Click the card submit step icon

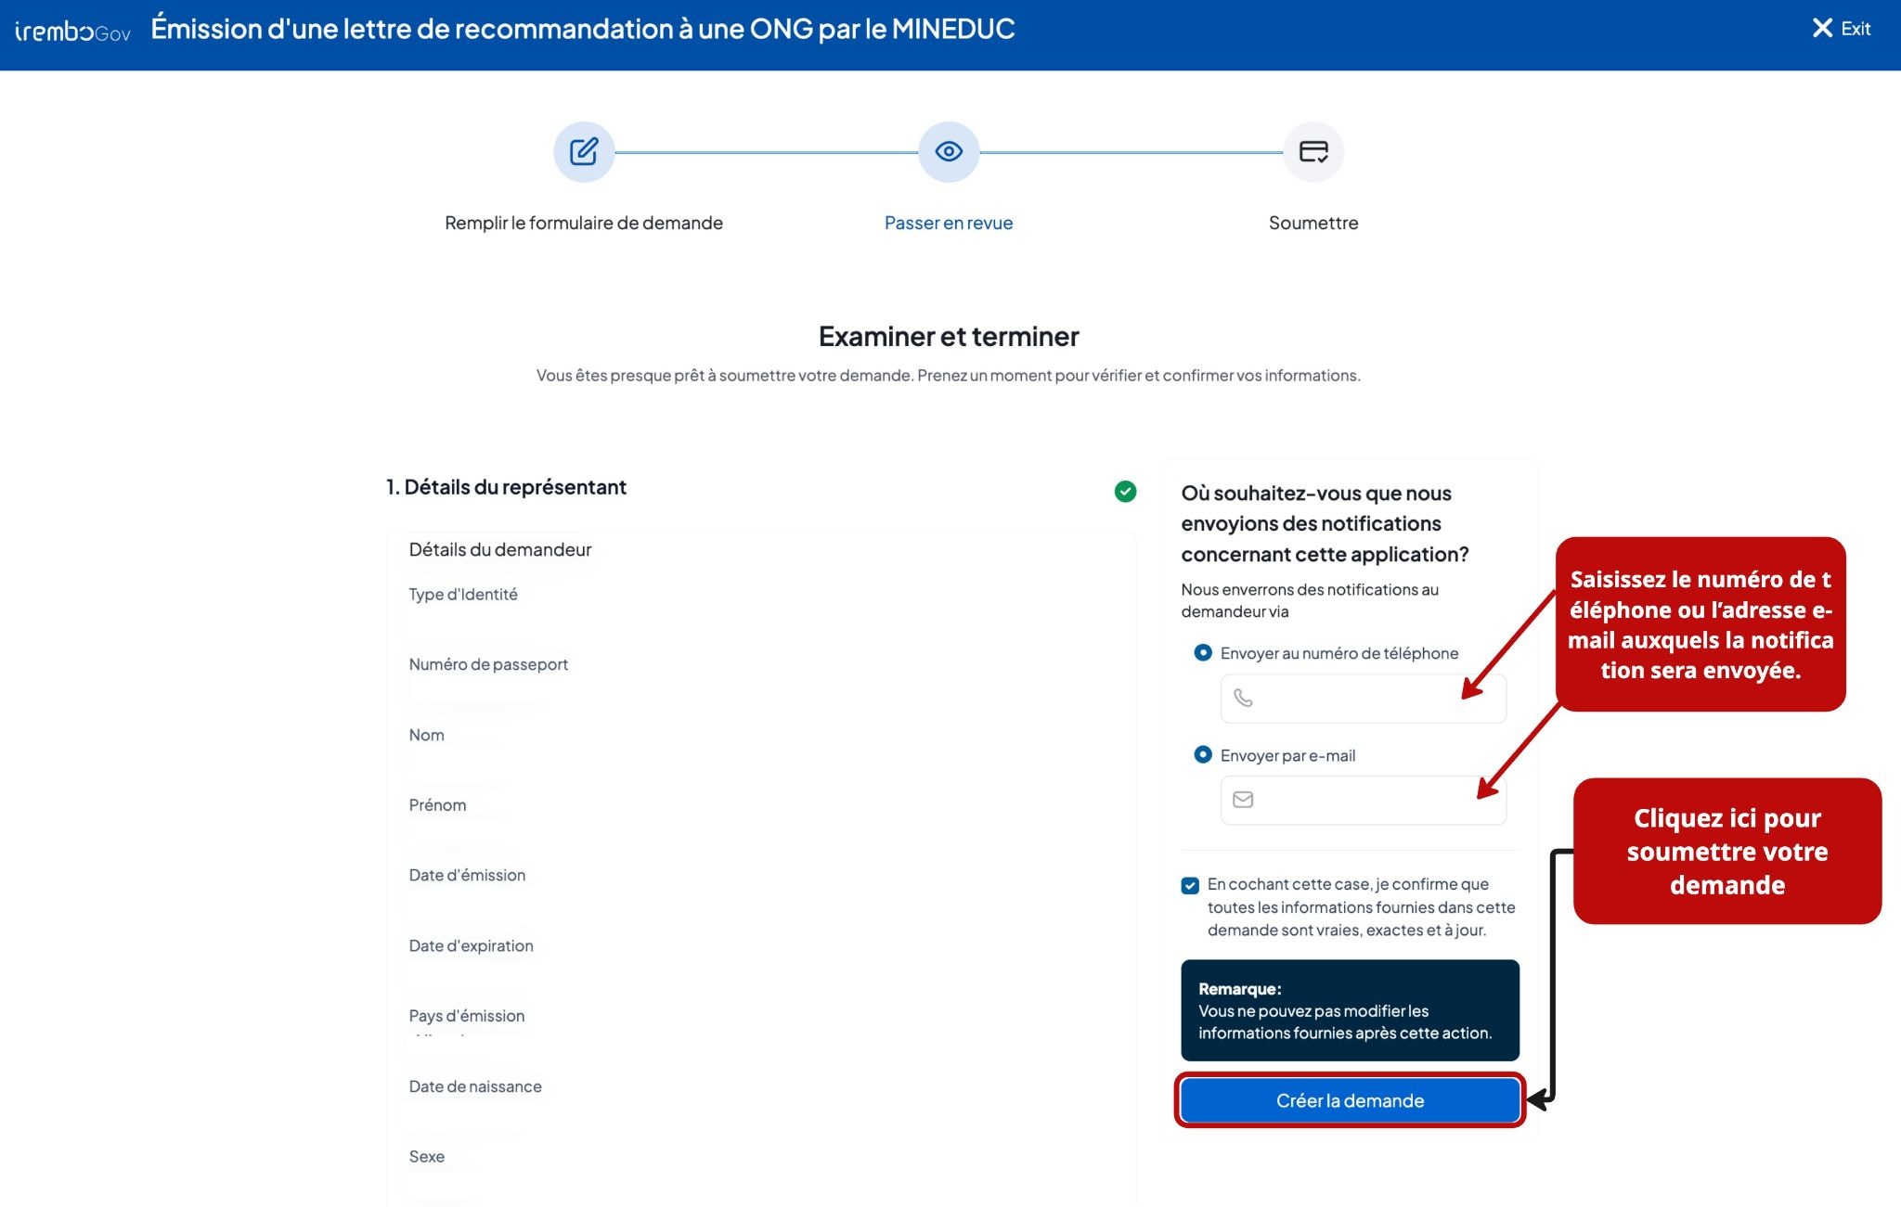tap(1313, 151)
